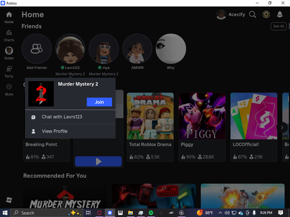Expand hidden system tray icons chevron
This screenshot has width=290, height=217.
pos(220,213)
